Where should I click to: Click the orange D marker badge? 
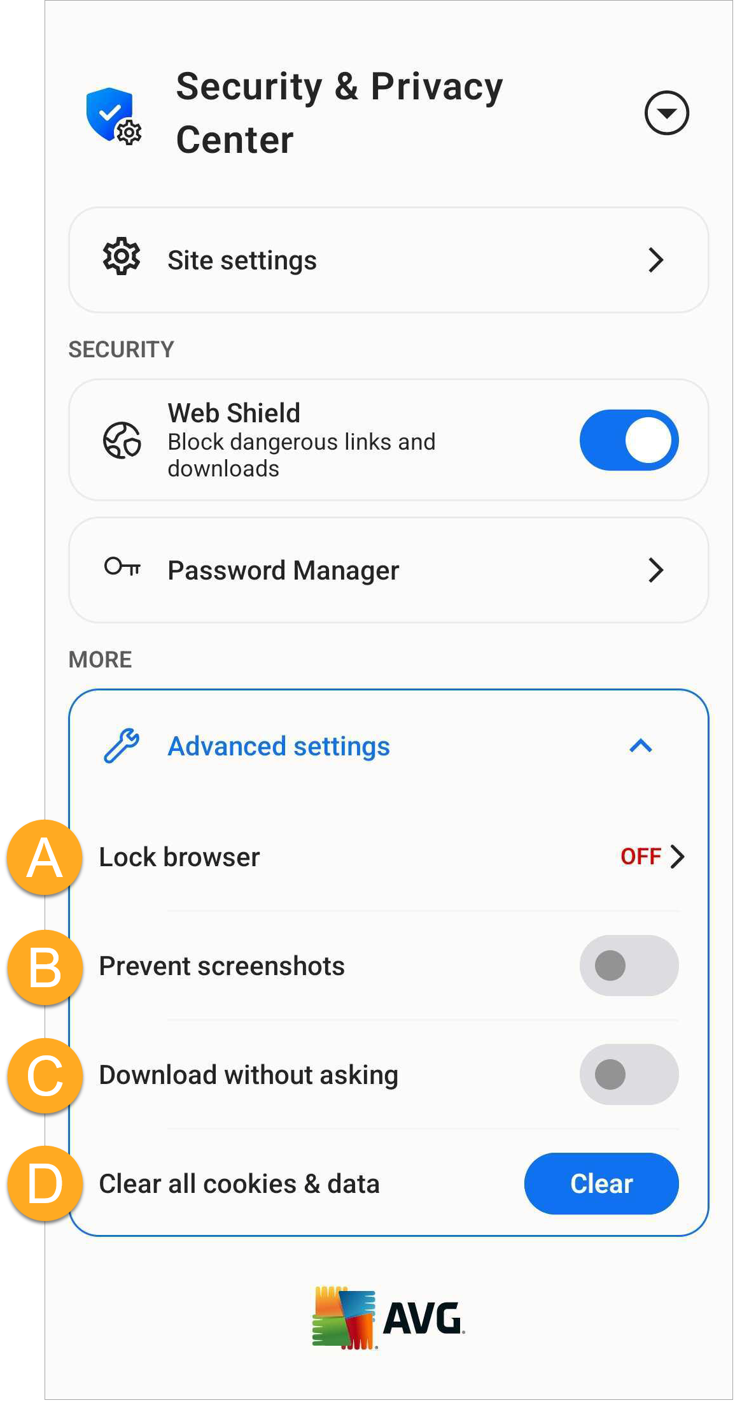pyautogui.click(x=45, y=1184)
